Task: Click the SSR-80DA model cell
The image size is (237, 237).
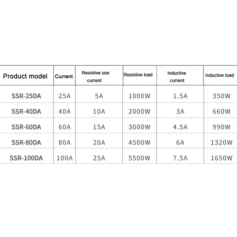Action: tap(26, 142)
